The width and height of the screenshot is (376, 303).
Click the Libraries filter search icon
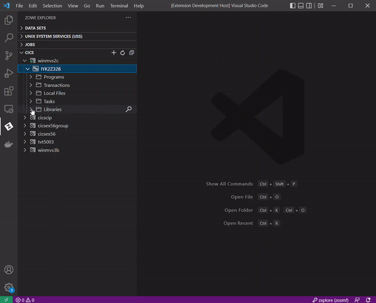[x=128, y=109]
